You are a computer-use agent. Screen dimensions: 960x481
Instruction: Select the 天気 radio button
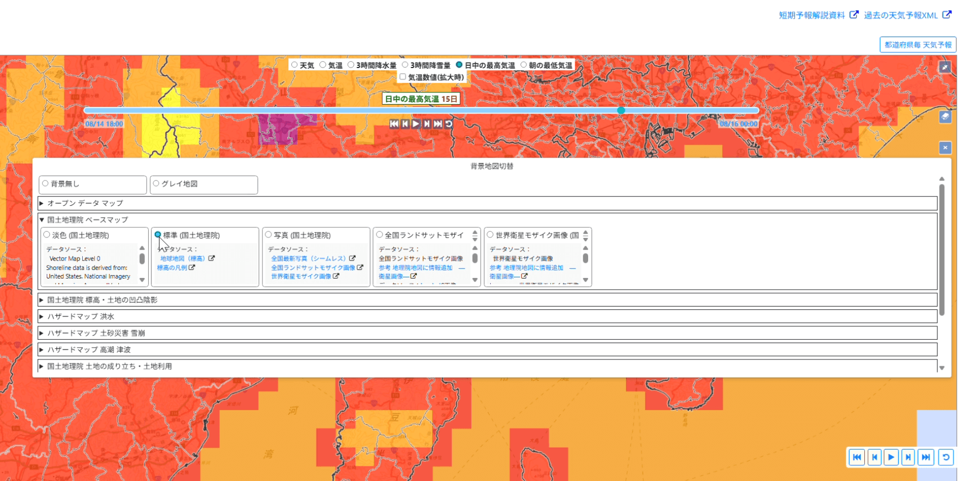pos(295,65)
